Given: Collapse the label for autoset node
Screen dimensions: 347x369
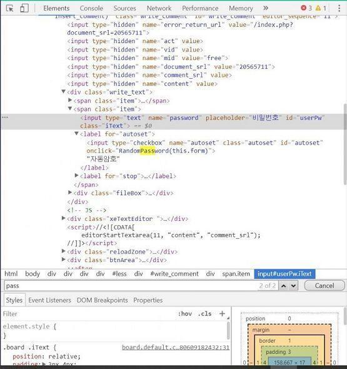Looking at the screenshot, I should pos(76,133).
